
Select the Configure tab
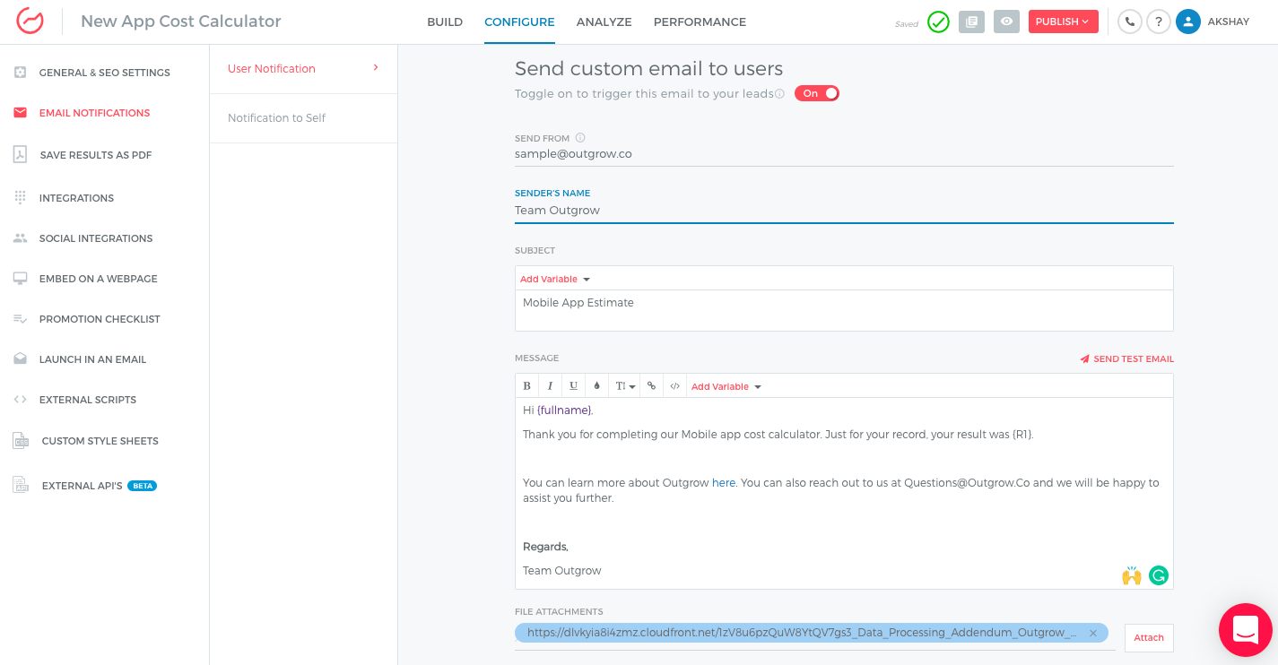coord(519,22)
